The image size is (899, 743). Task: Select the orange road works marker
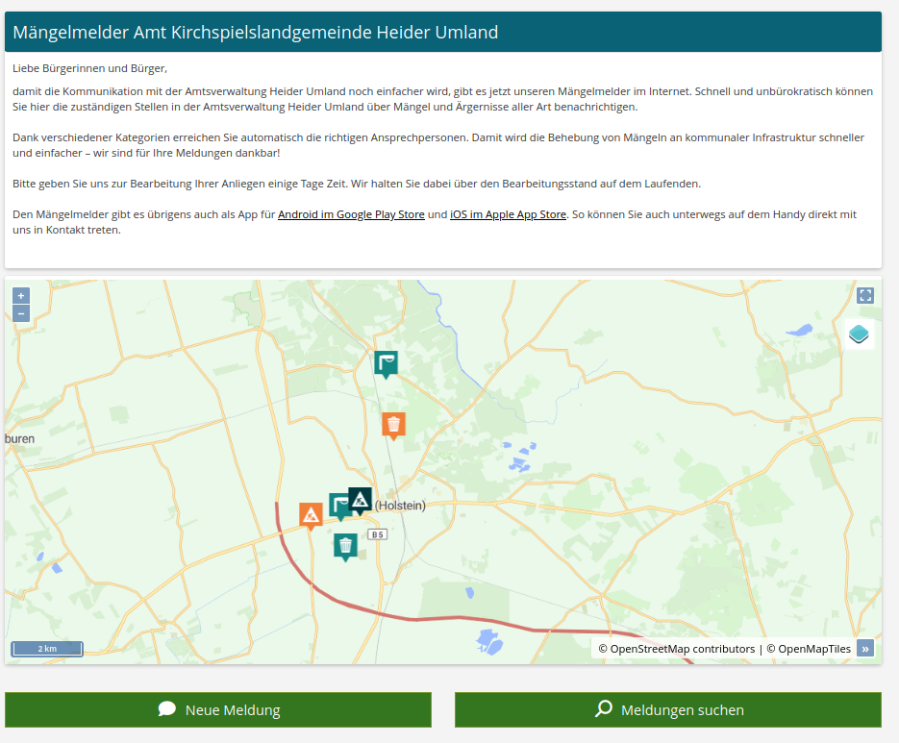(311, 515)
